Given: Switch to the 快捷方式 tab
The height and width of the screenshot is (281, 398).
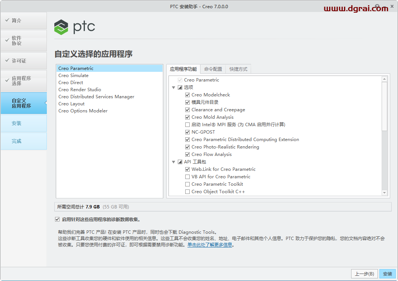Looking at the screenshot, I should pos(238,69).
